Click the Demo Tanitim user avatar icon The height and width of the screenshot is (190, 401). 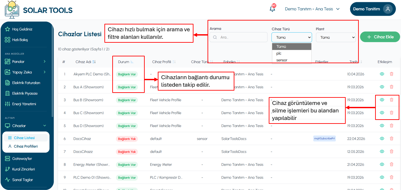(x=388, y=9)
